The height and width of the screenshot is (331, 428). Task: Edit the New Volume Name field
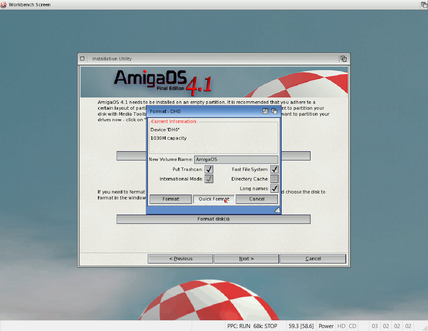[x=236, y=159]
